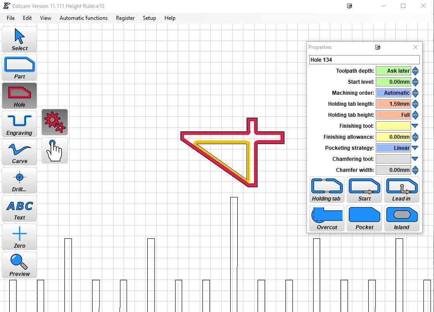Click the Machining order Automatic field

pyautogui.click(x=393, y=93)
